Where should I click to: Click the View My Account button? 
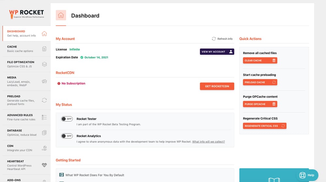(x=217, y=52)
